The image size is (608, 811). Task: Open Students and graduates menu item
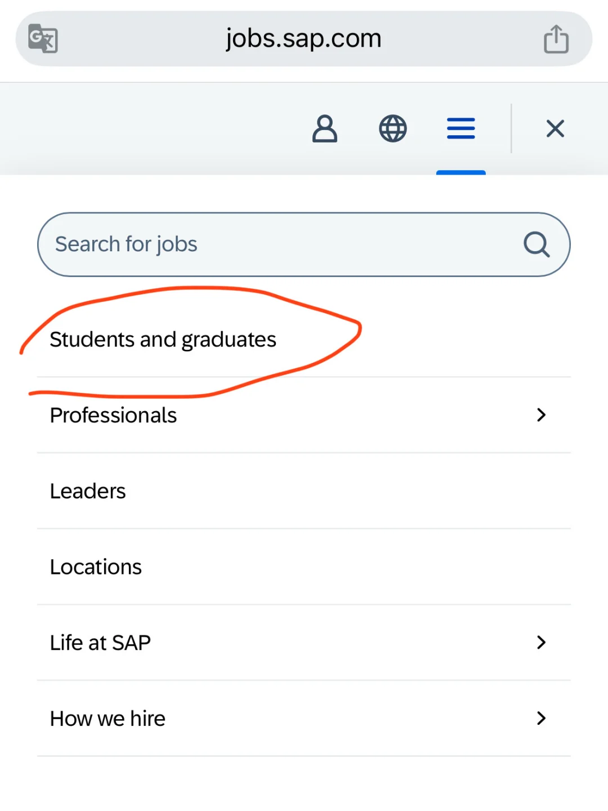tap(163, 340)
